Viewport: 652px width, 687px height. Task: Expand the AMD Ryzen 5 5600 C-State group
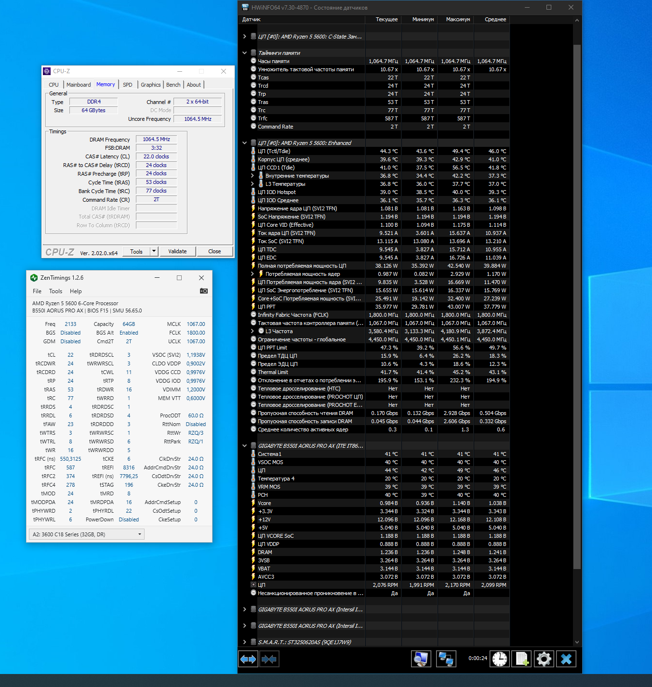245,37
